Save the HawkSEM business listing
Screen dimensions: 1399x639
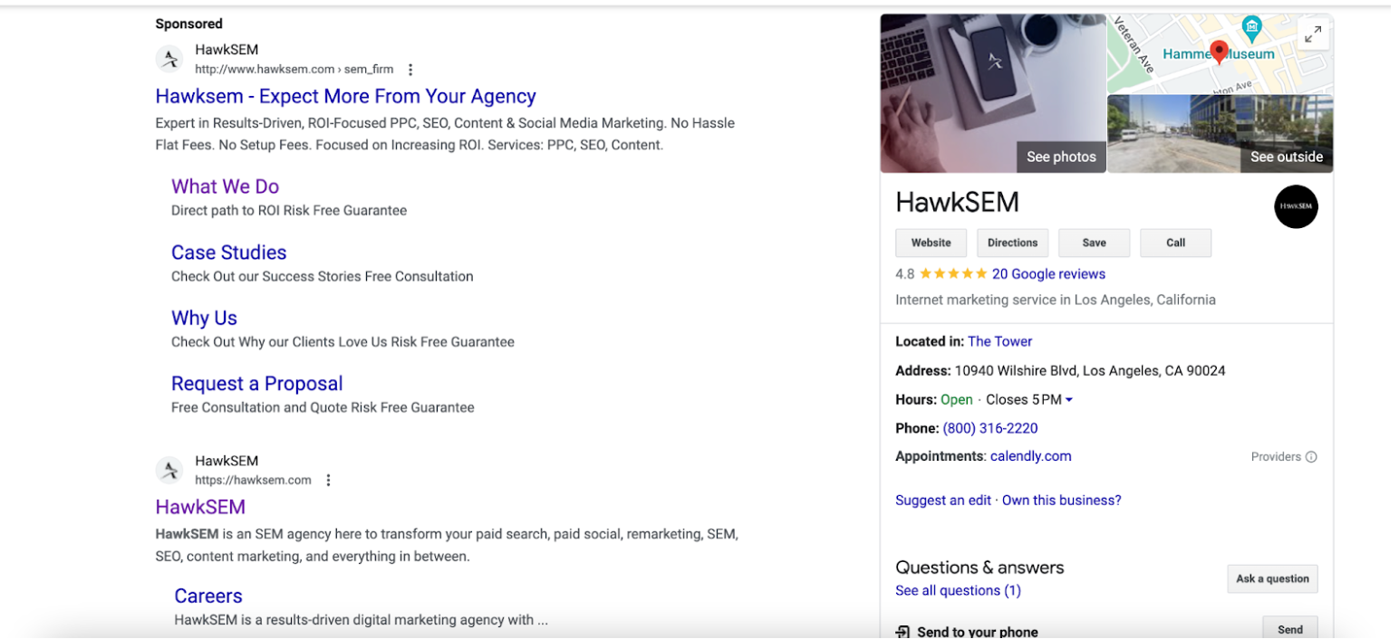point(1094,243)
